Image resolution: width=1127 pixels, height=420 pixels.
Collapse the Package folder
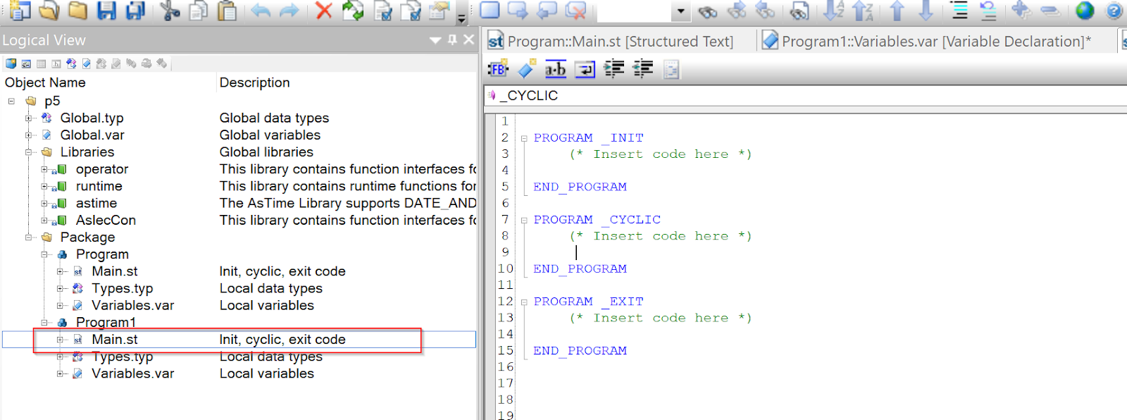[28, 237]
